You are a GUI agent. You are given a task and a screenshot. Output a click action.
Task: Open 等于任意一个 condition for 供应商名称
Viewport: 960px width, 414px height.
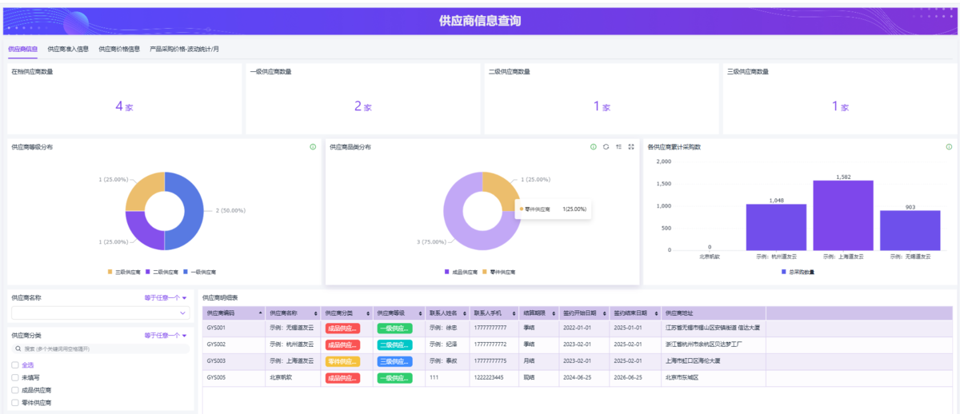pos(166,298)
